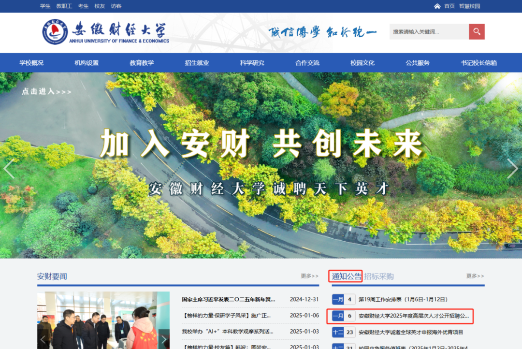Viewport: 522px width, 349px height.
Task: Open 公共服务 navigation menu
Action: point(418,63)
